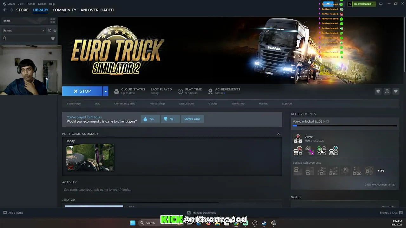Screen dimensions: 406x228
Task: Open the ANI.OVERLOADED profile tab
Action: 97,10
